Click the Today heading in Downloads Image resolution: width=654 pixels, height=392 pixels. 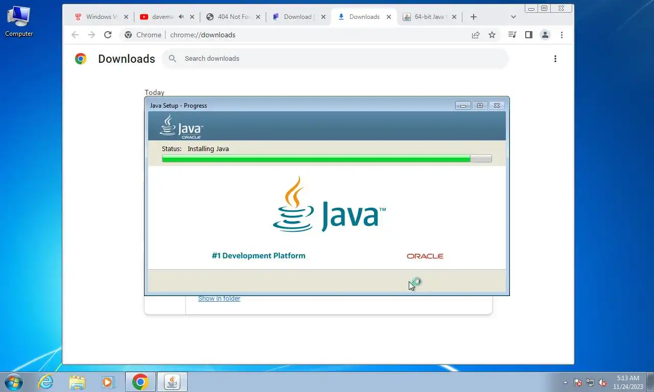pyautogui.click(x=154, y=92)
